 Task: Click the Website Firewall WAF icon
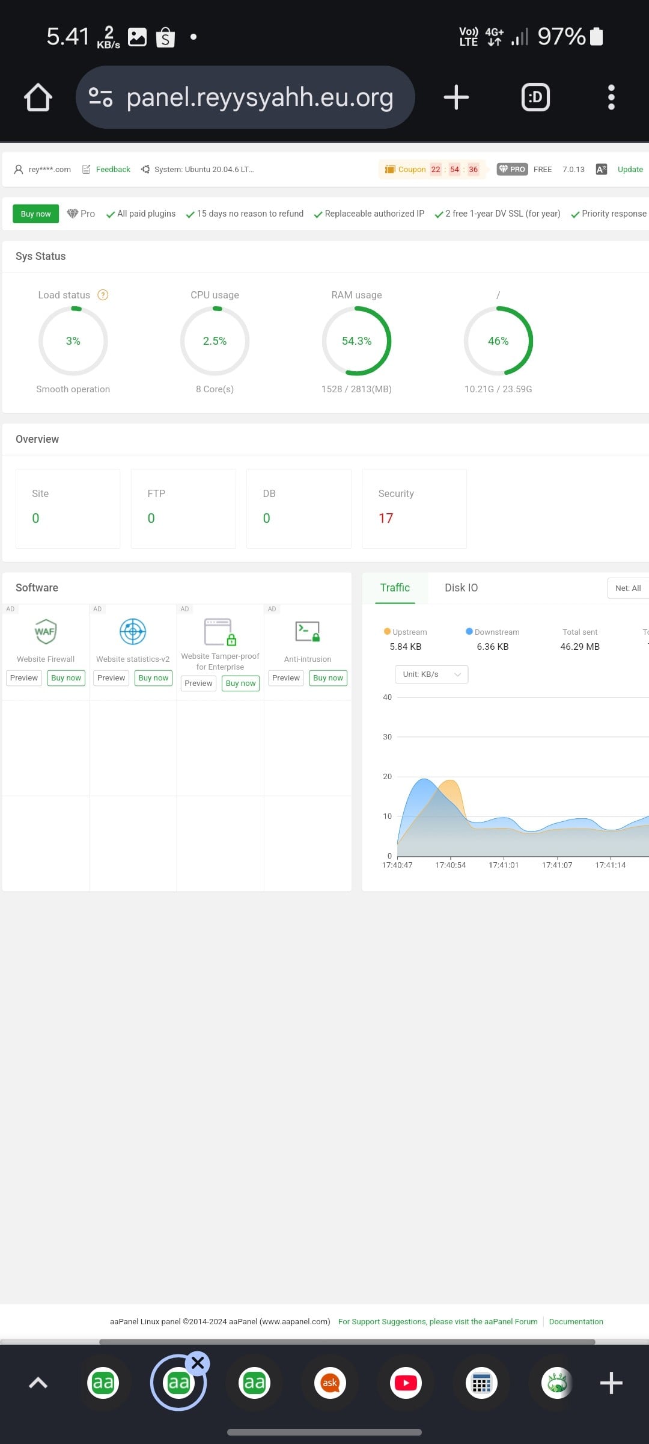(46, 632)
